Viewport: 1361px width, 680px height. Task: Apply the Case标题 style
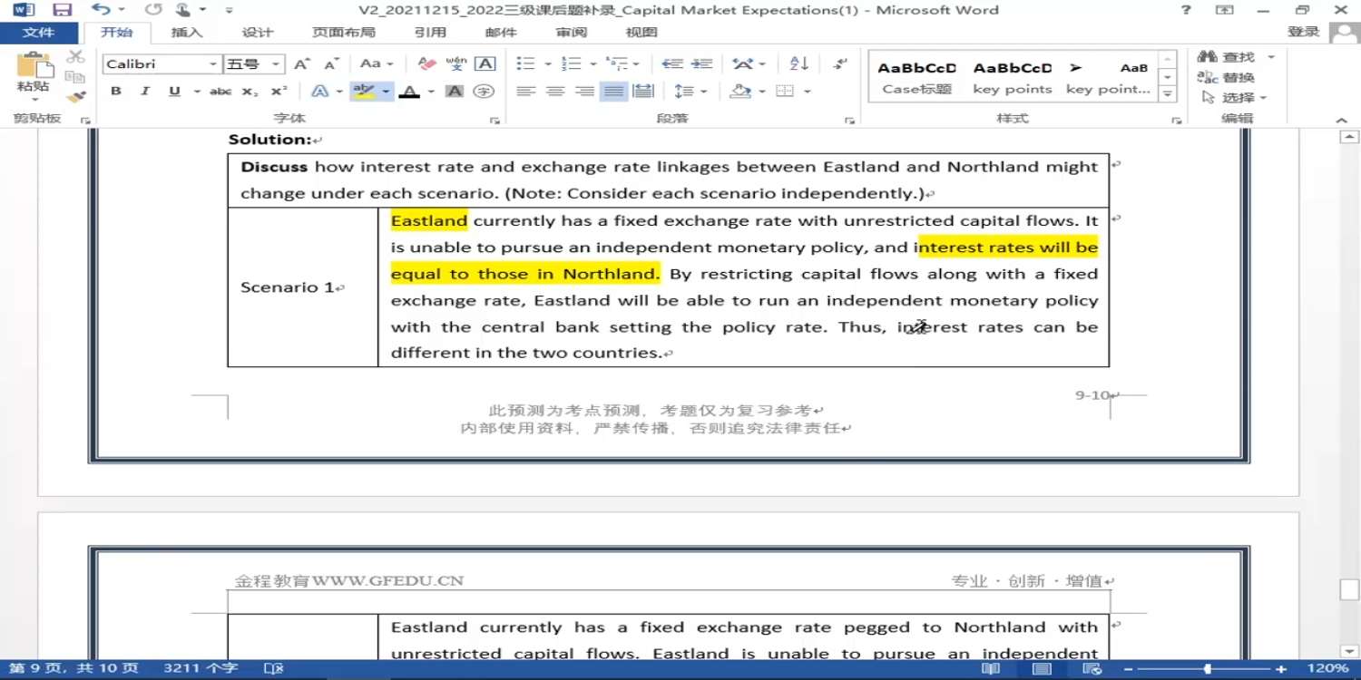click(x=916, y=78)
